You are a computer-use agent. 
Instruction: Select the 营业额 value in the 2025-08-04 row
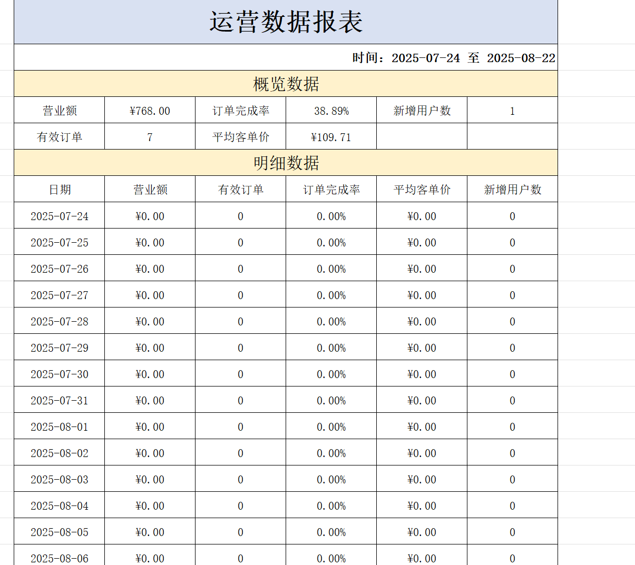pyautogui.click(x=150, y=505)
